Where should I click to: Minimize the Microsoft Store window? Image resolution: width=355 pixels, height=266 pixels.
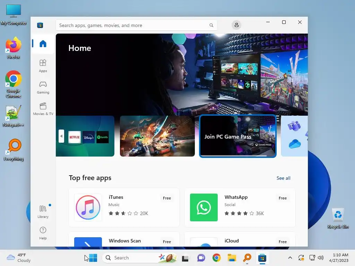point(268,22)
